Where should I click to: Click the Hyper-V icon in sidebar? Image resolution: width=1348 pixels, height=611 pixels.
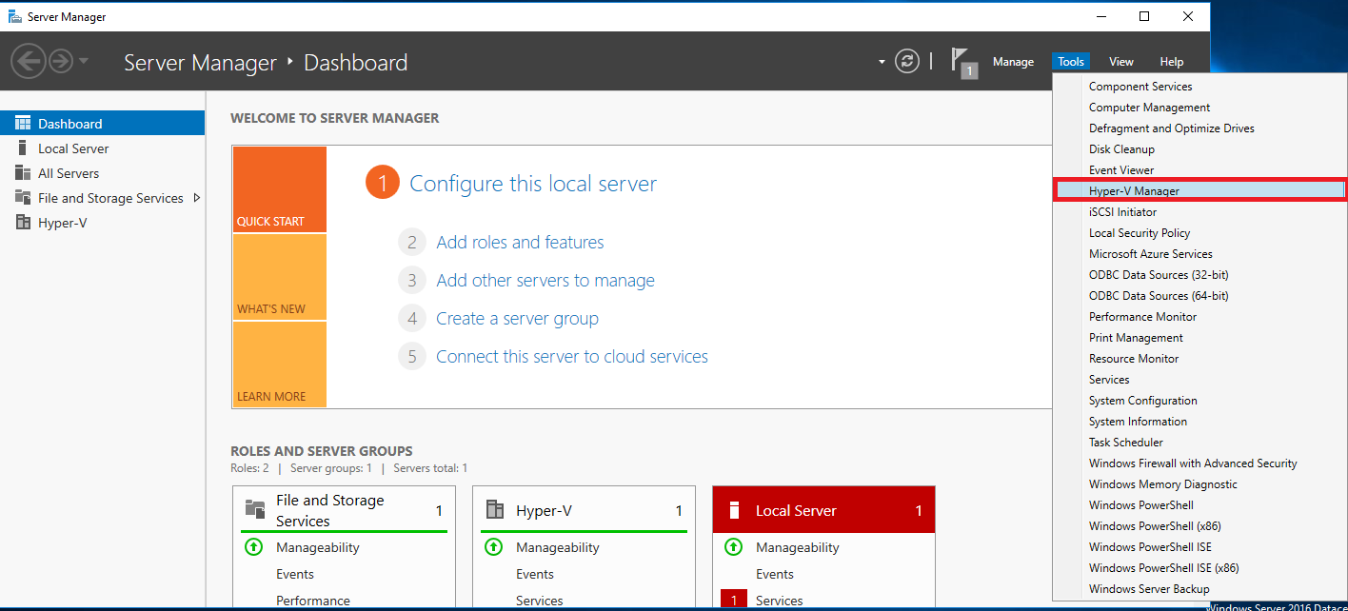pyautogui.click(x=23, y=223)
